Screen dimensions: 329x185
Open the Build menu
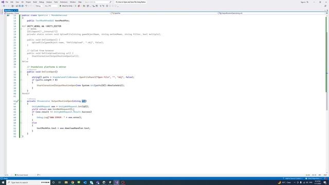35,2
